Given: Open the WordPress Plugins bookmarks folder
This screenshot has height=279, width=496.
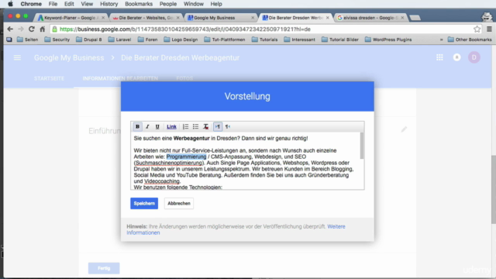Looking at the screenshot, I should point(388,40).
